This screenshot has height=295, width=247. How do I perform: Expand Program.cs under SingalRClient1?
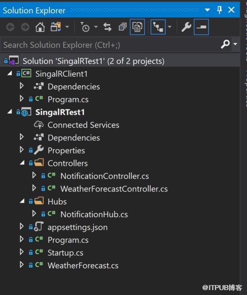tap(22, 98)
